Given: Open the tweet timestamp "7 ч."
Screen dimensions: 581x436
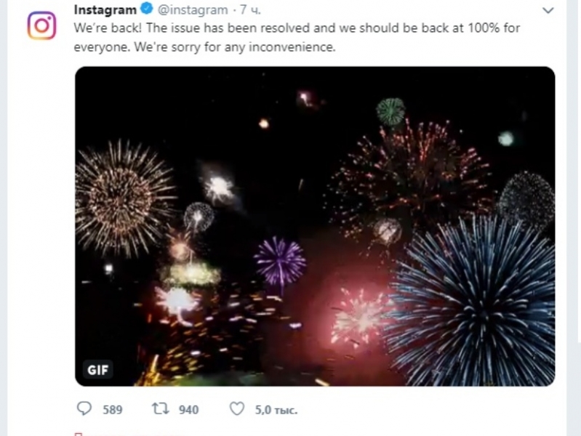Looking at the screenshot, I should click(x=252, y=10).
